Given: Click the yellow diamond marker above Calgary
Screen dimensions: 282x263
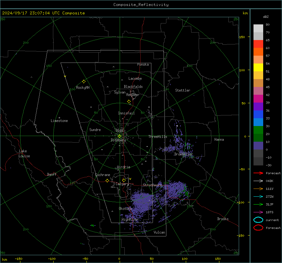Looking at the screenshot, I should click(x=124, y=180).
